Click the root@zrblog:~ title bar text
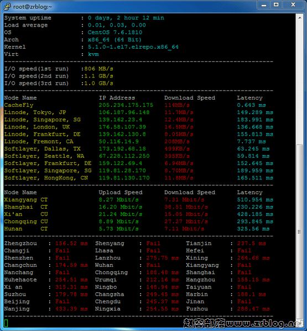 [33, 7]
